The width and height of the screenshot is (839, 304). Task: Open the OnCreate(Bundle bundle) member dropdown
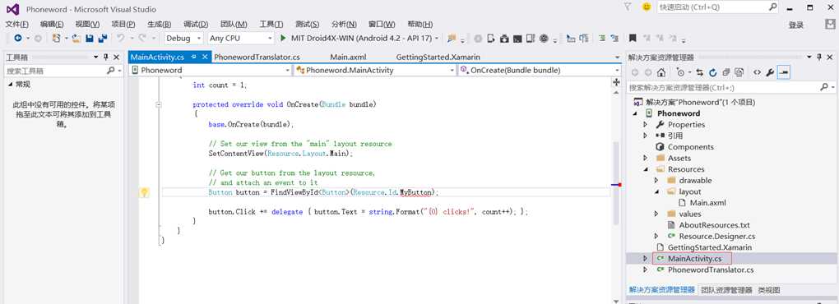pyautogui.click(x=616, y=70)
